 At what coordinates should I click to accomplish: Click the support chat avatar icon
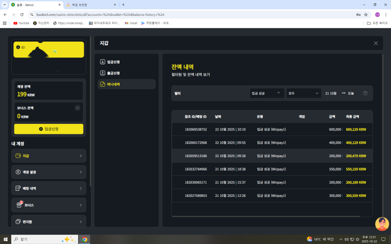[382, 224]
